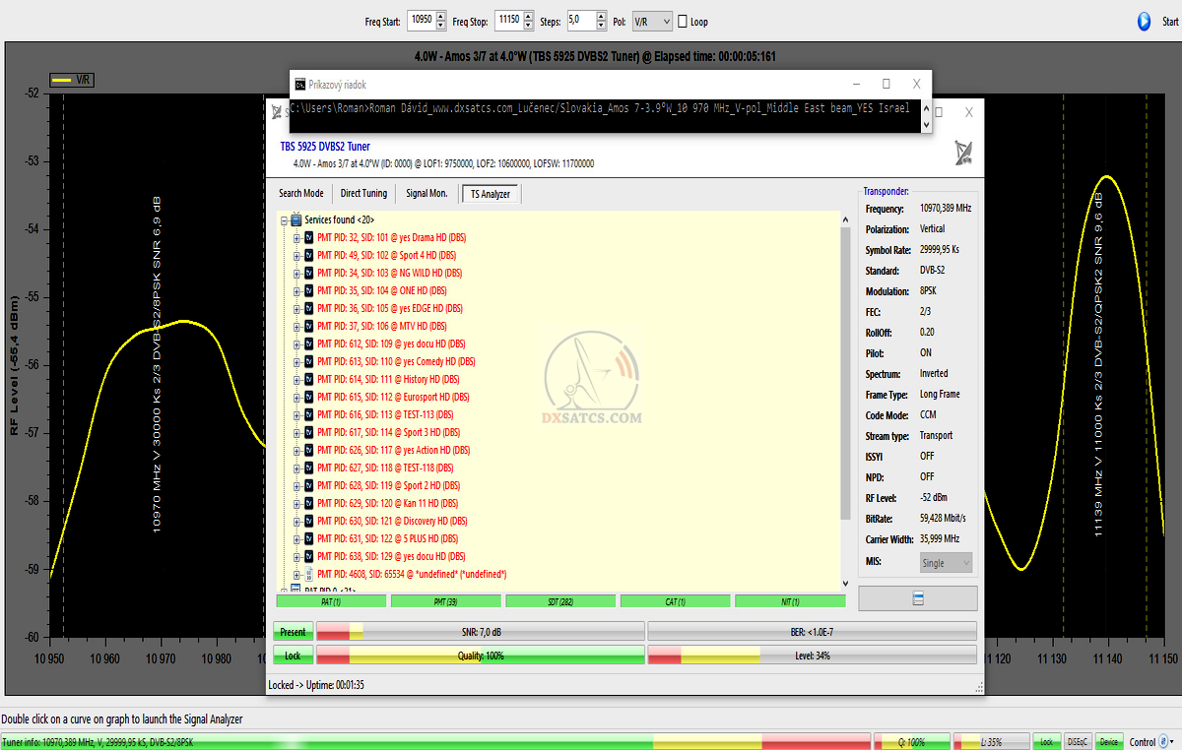Toggle the Present indicator button
This screenshot has height=750, width=1182.
point(293,632)
